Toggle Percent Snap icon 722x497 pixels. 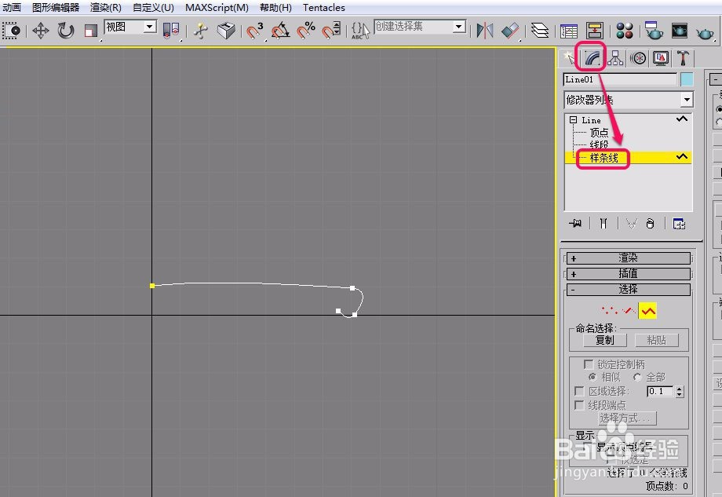point(306,31)
